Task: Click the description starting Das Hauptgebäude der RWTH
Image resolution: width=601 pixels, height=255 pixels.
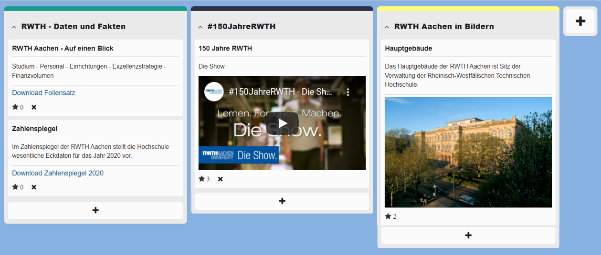Action: [457, 75]
